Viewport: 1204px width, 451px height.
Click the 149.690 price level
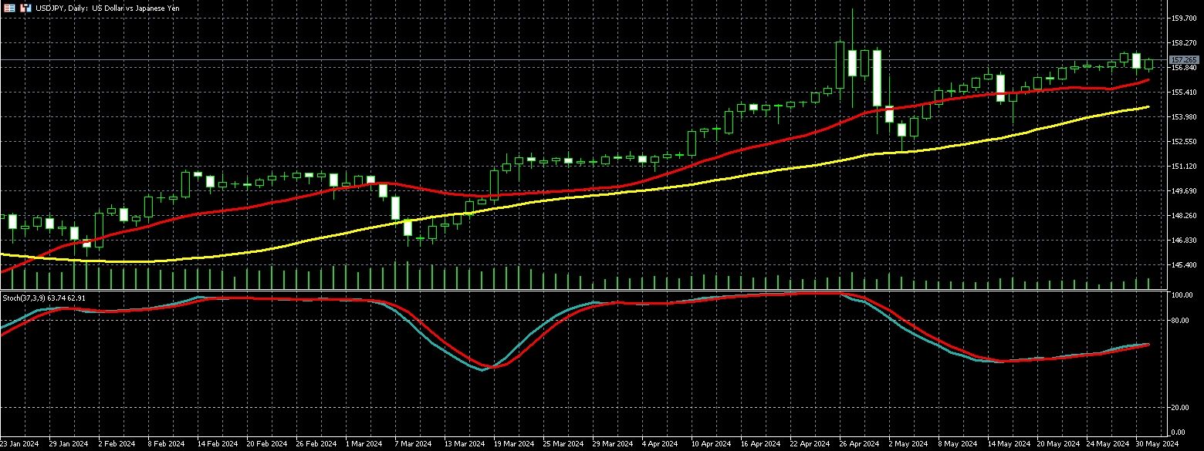[1183, 191]
